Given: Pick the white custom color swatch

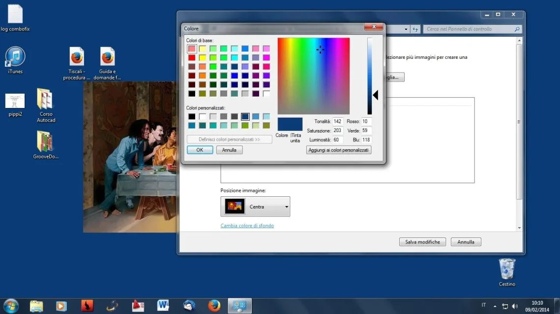Looking at the screenshot, I should point(203,117).
